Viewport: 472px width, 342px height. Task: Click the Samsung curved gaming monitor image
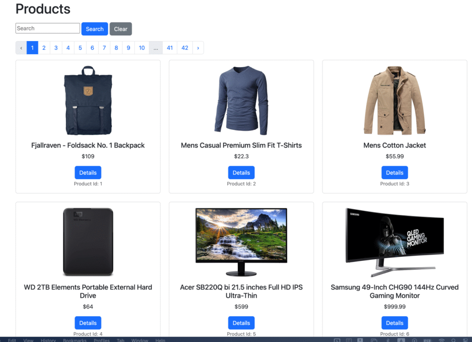coord(394,242)
